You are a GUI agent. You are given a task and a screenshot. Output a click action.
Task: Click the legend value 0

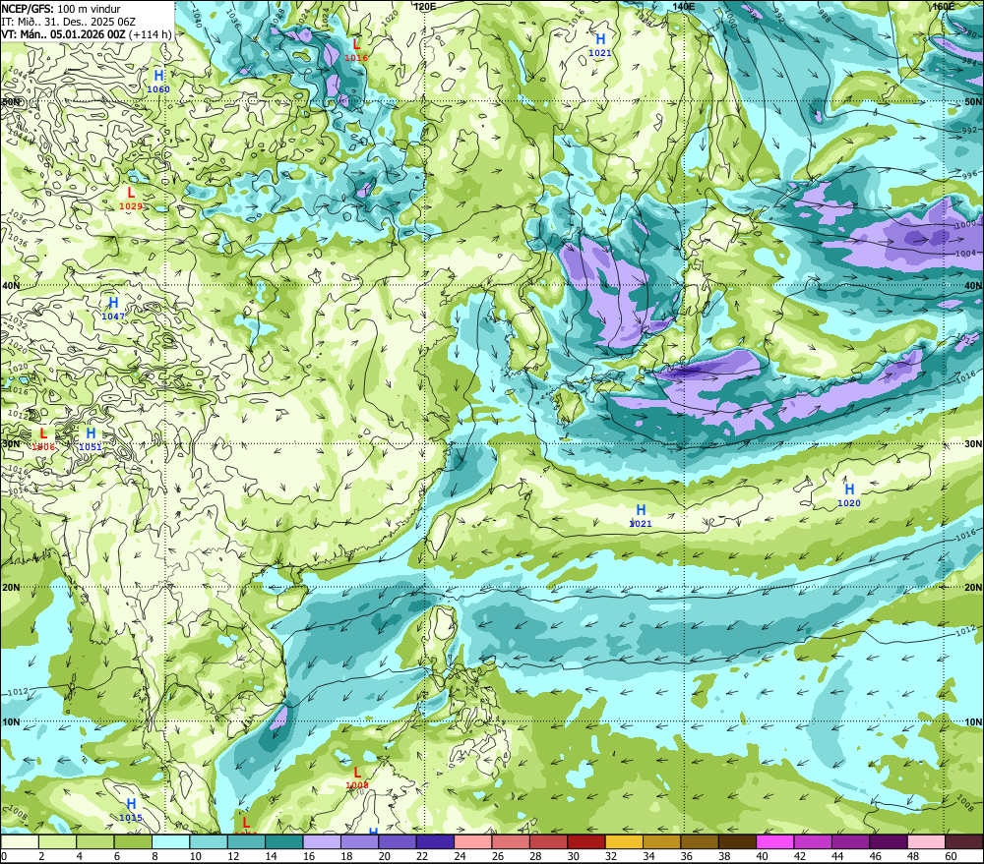coord(4,856)
